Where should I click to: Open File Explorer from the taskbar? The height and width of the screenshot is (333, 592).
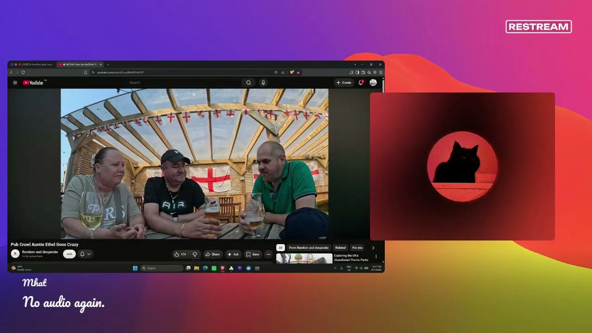(x=197, y=268)
